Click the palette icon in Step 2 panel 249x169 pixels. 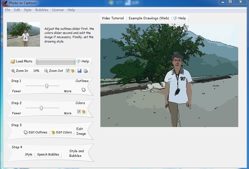coord(84,112)
